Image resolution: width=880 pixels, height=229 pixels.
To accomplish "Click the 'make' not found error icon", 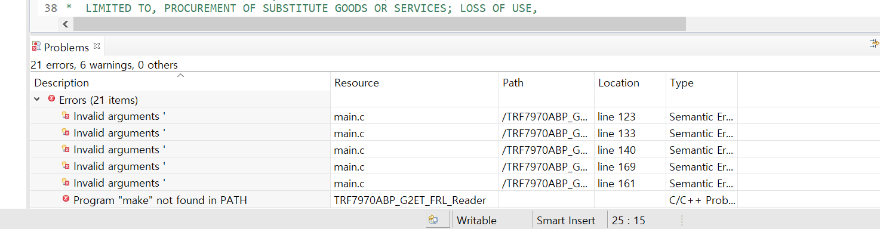I will [x=66, y=199].
